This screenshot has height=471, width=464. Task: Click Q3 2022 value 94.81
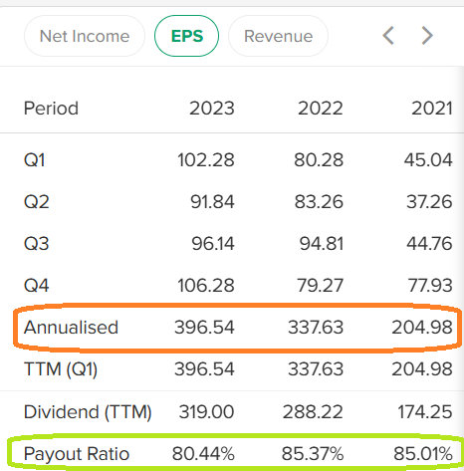[x=322, y=244]
